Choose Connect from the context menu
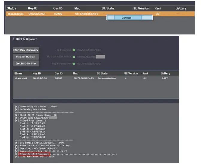The image size is (201, 164). [x=129, y=18]
